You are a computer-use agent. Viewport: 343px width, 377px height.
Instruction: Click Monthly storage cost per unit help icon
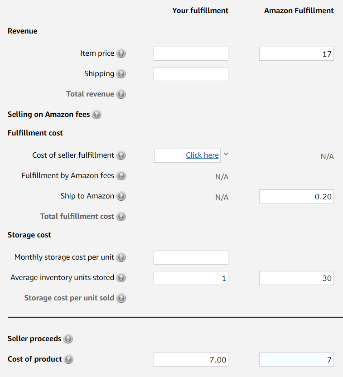(121, 257)
